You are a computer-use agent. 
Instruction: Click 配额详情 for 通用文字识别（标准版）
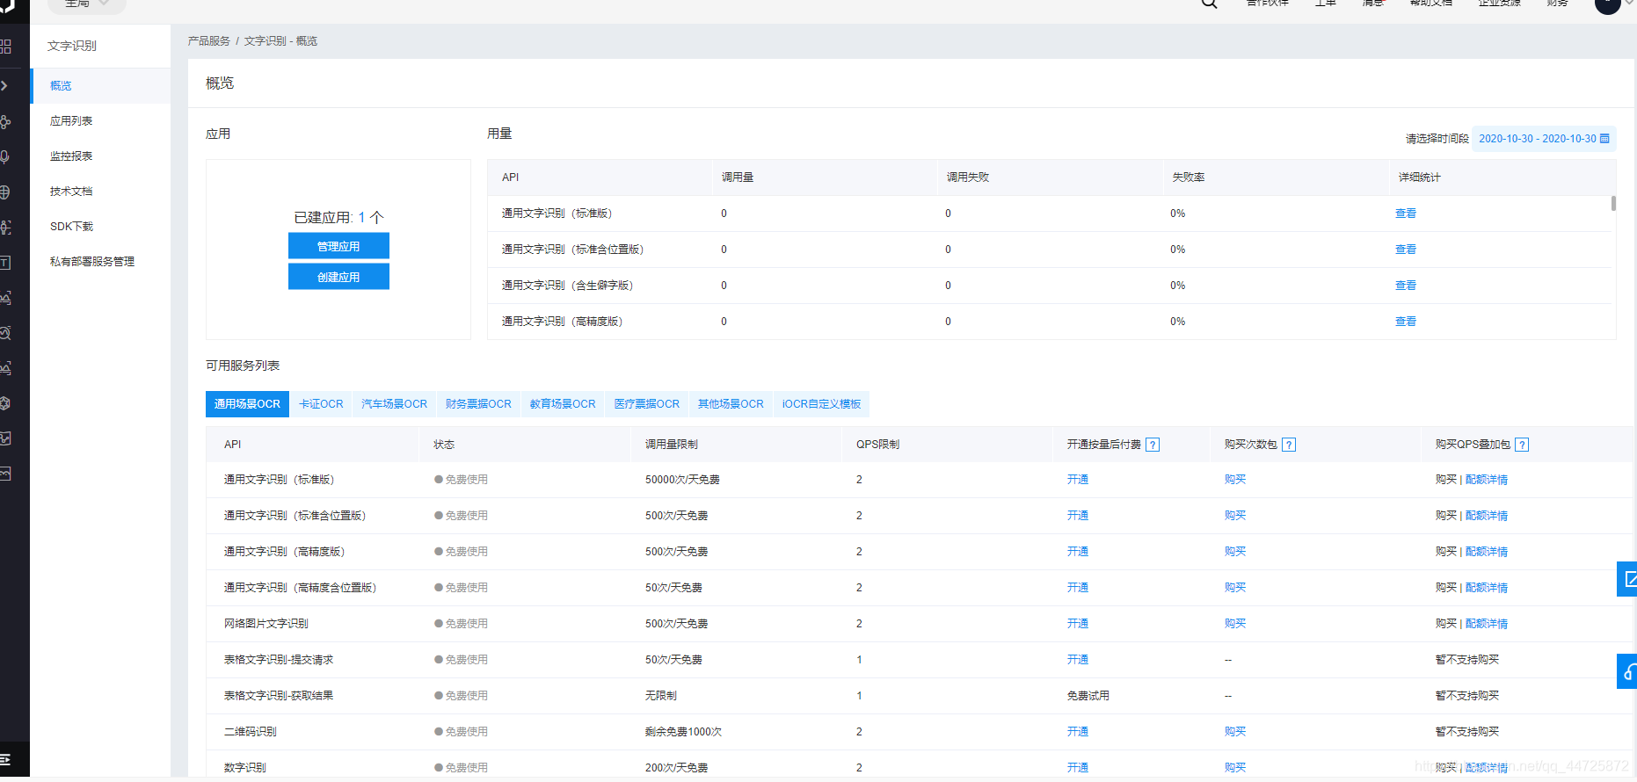click(1487, 480)
